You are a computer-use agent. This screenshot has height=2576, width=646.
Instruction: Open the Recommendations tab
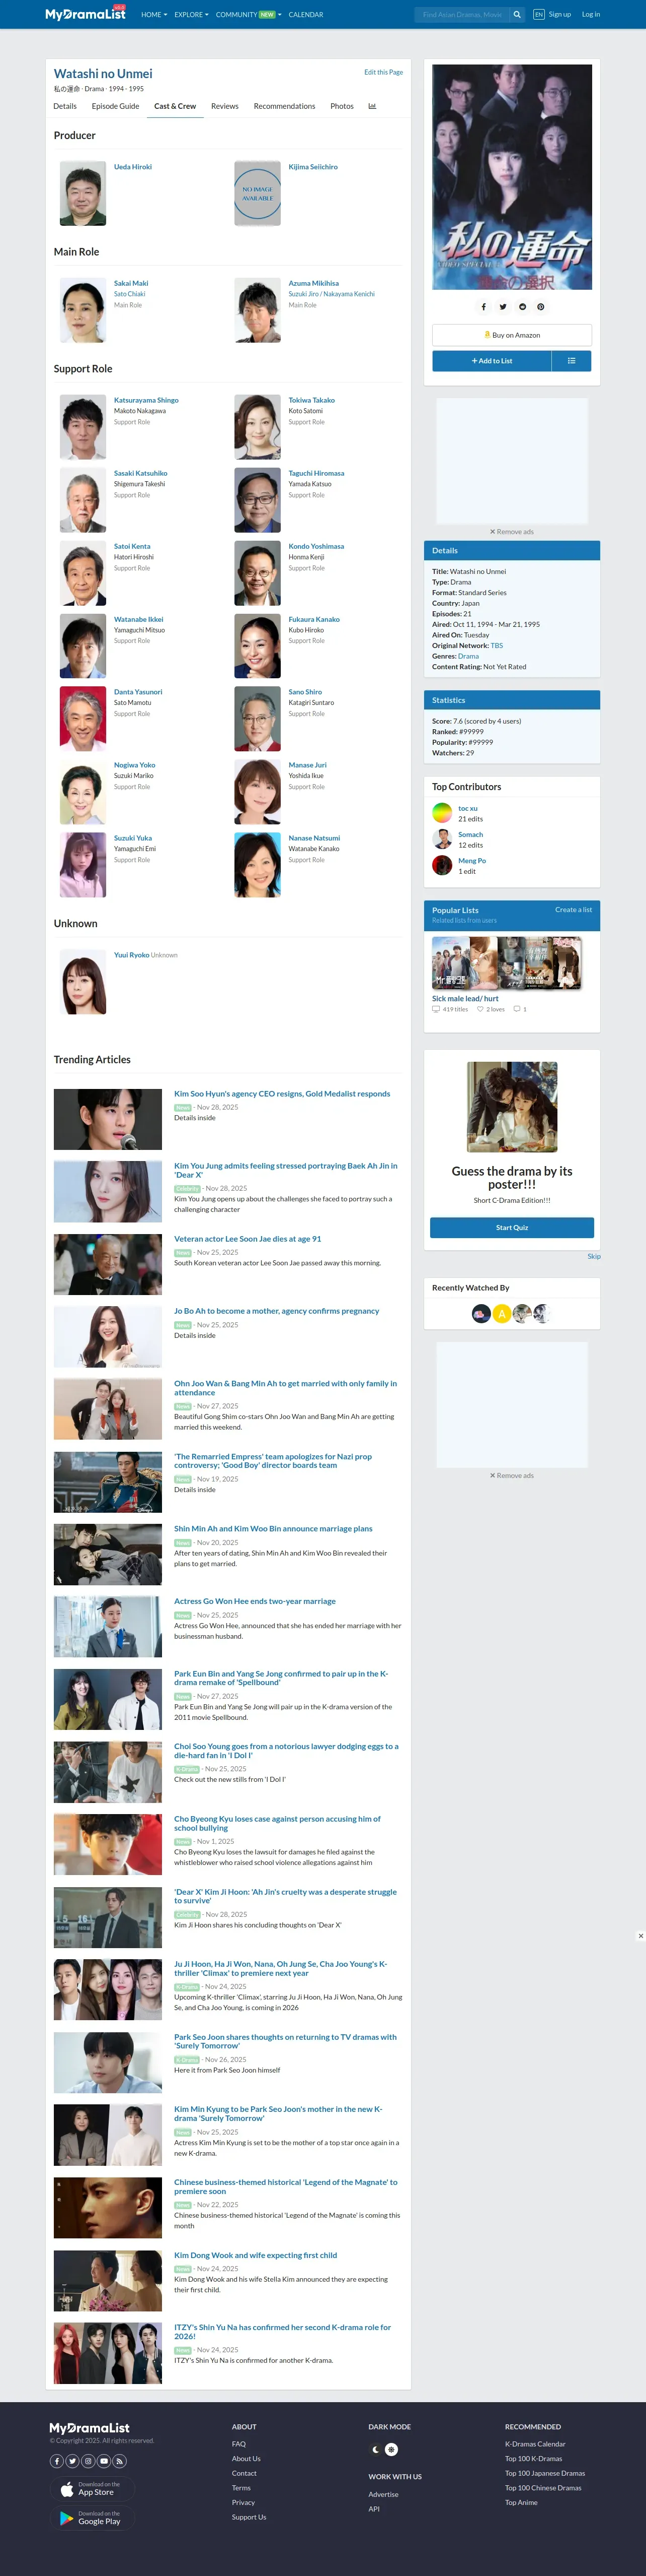point(285,106)
